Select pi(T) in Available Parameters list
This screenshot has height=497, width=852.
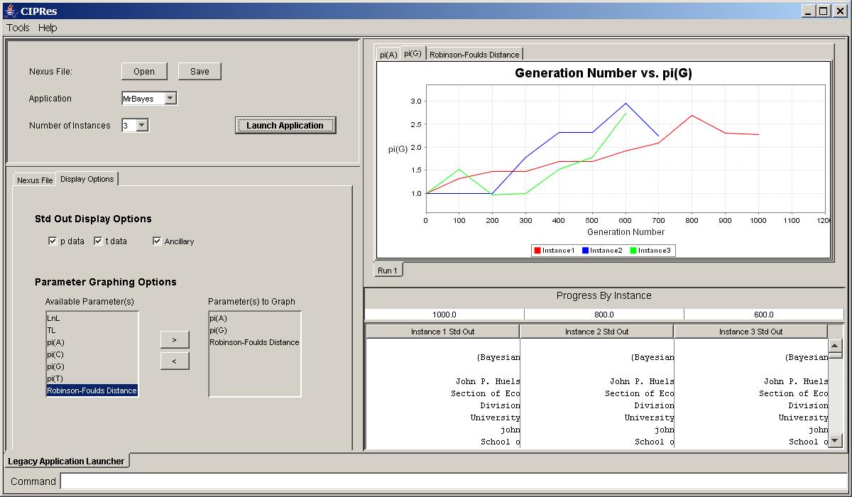(92, 378)
